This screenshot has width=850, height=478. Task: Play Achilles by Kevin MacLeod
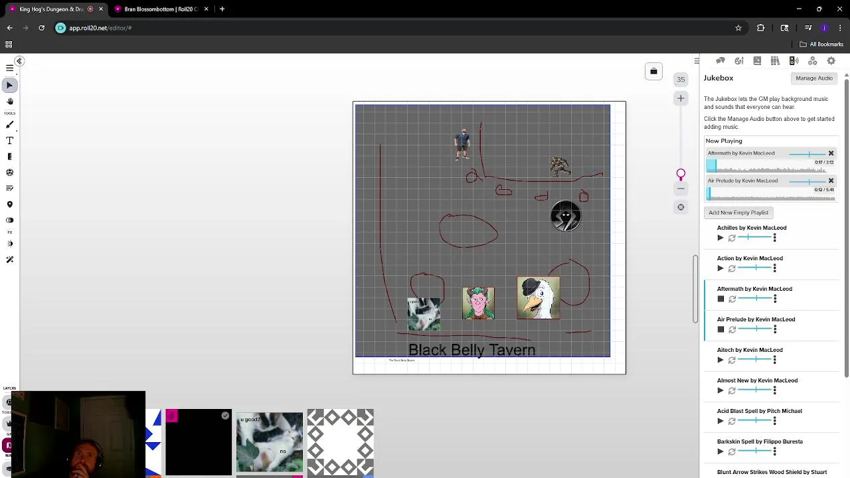coord(721,238)
